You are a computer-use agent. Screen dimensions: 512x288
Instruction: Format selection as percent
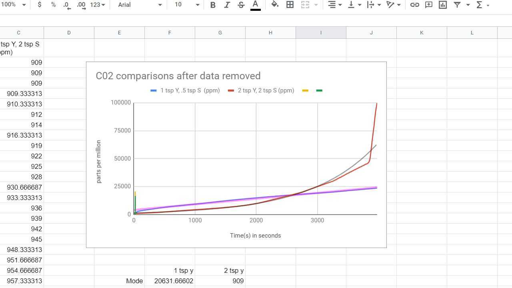tap(53, 5)
